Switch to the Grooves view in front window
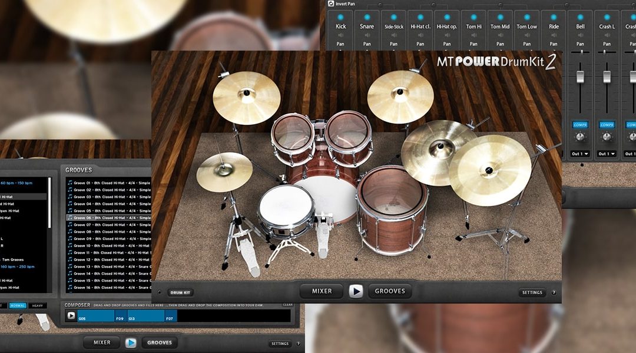Viewport: 636px width, 353px height. tap(390, 291)
